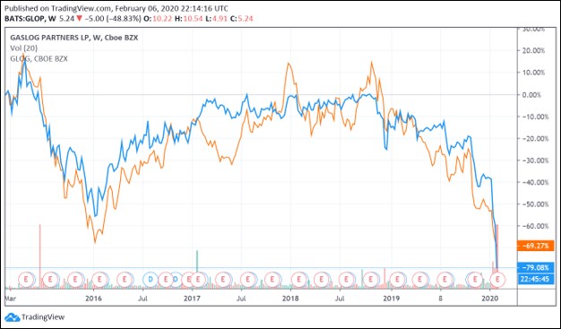Click the 2019 label on time axis
561x329 pixels.
[x=391, y=299]
